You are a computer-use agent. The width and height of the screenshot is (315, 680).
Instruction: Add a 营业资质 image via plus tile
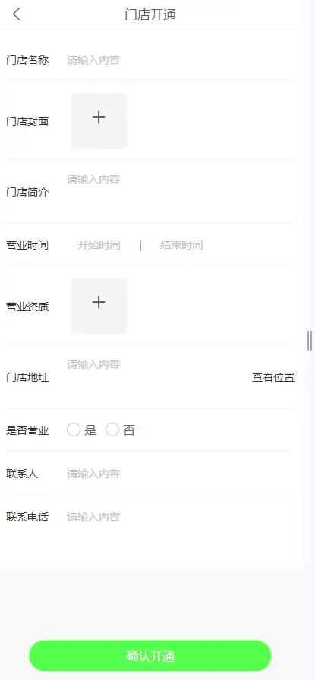(99, 306)
